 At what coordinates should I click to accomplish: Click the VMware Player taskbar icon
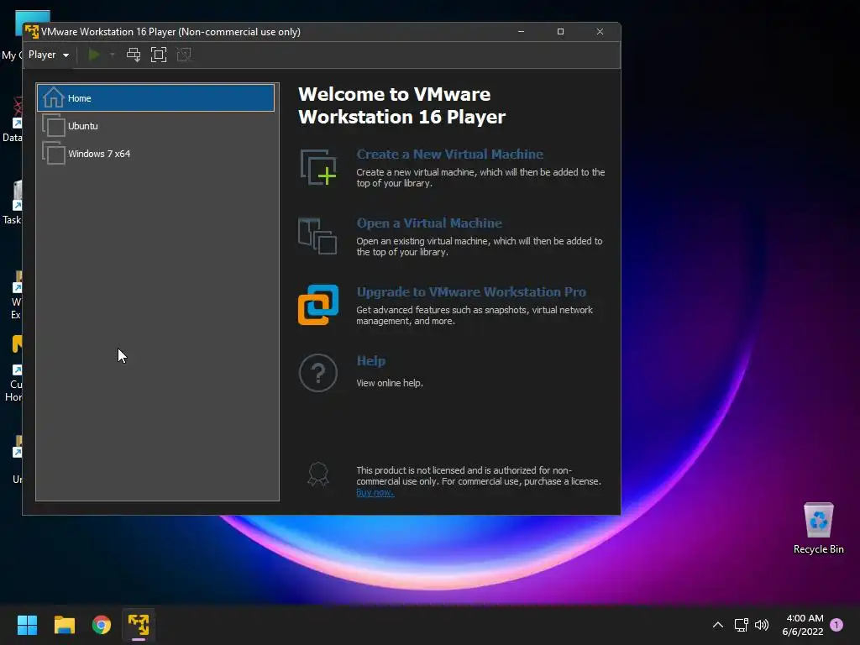[139, 625]
